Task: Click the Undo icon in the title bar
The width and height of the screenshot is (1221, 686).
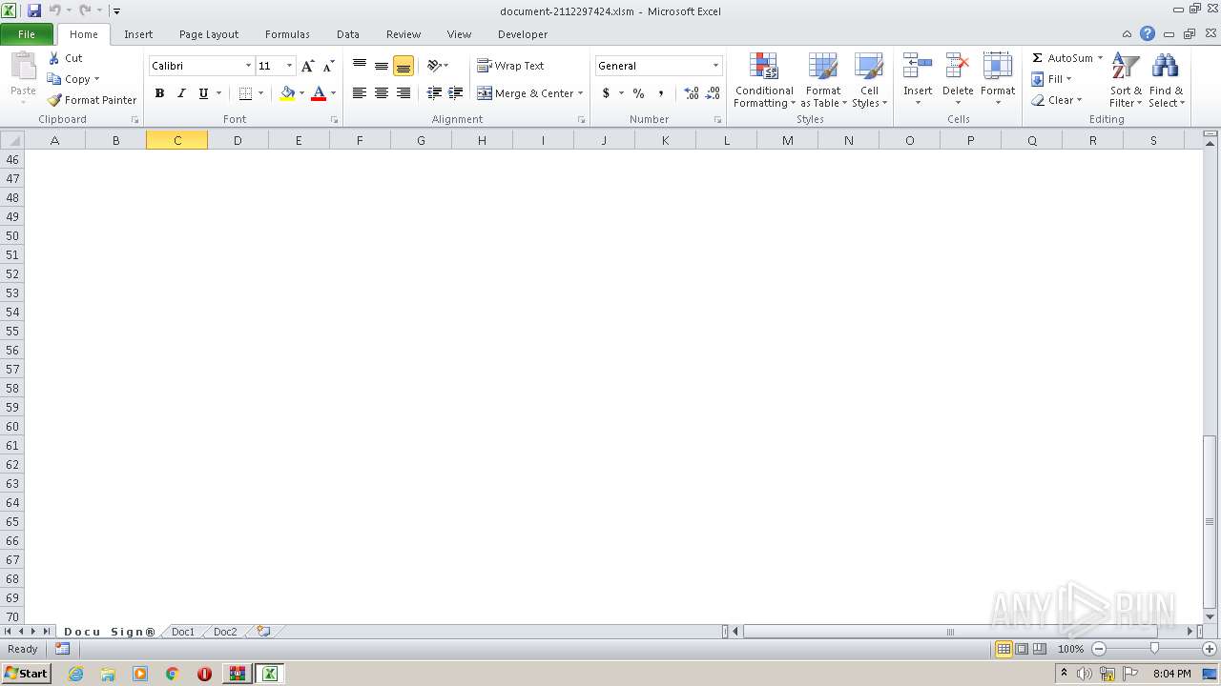Action: click(55, 10)
